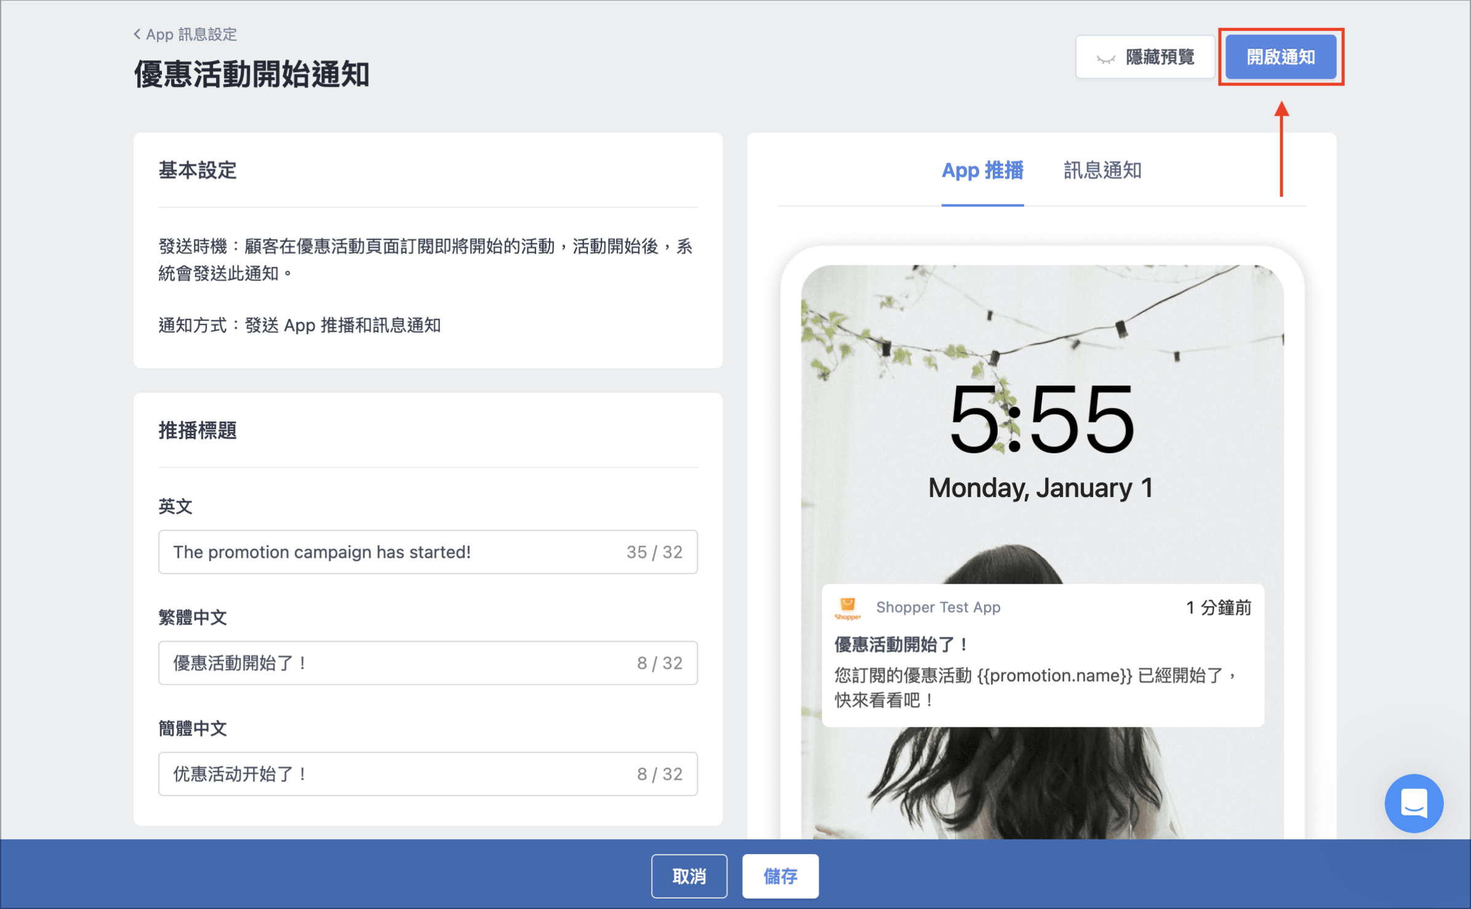Click the 35 / 32 character counter
The height and width of the screenshot is (909, 1471).
pos(654,552)
